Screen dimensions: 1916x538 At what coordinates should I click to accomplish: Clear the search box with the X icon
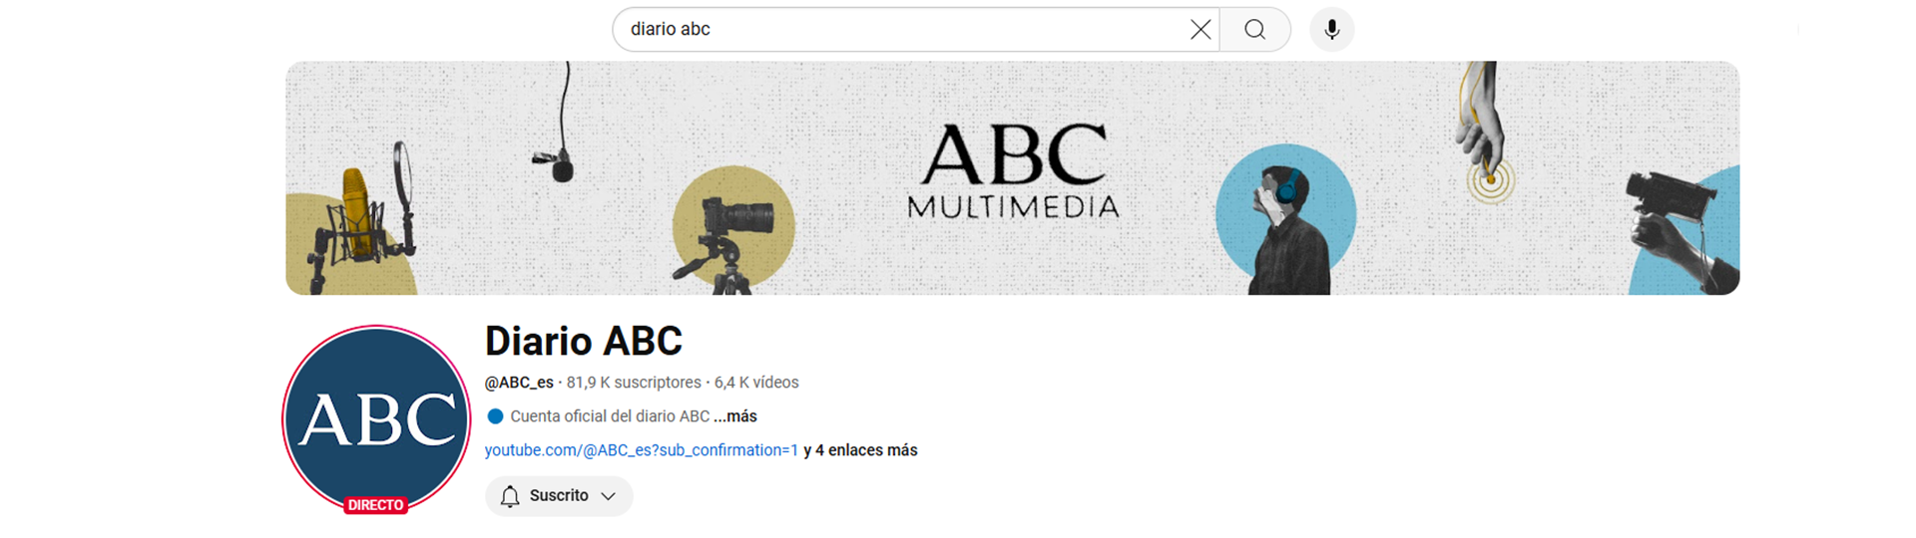coord(1200,30)
